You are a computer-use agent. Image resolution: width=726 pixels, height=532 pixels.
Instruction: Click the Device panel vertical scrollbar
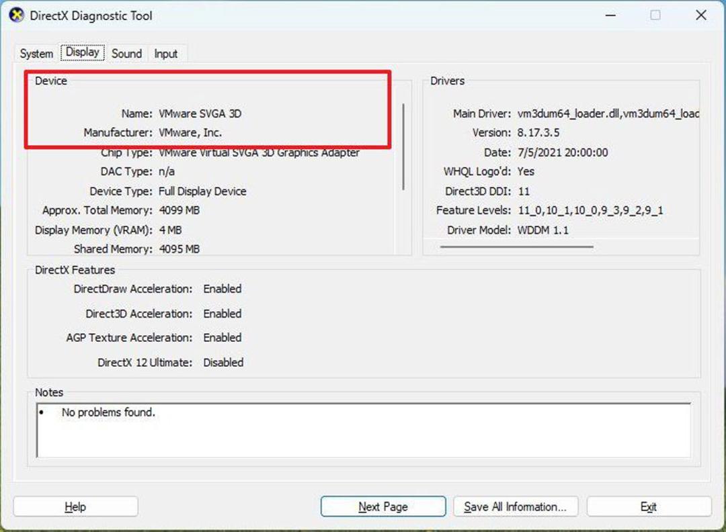pos(403,146)
